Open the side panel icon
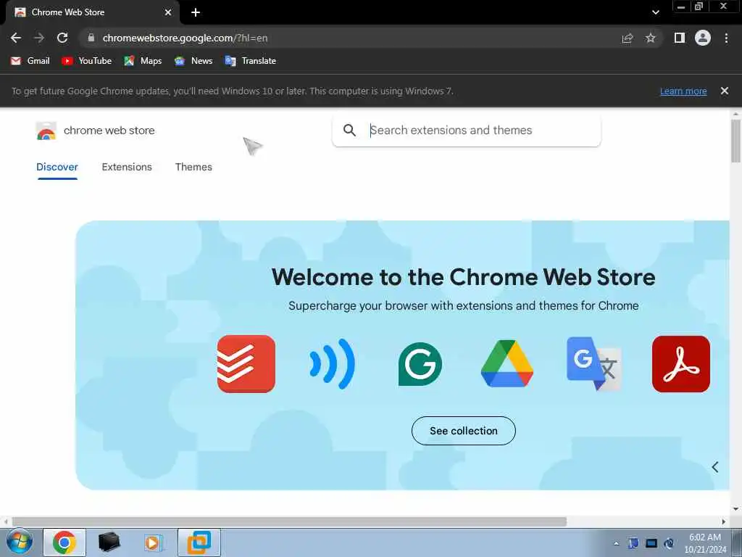 tap(680, 38)
